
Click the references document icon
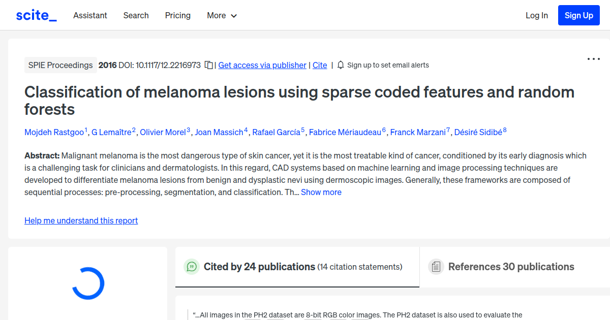coord(436,266)
